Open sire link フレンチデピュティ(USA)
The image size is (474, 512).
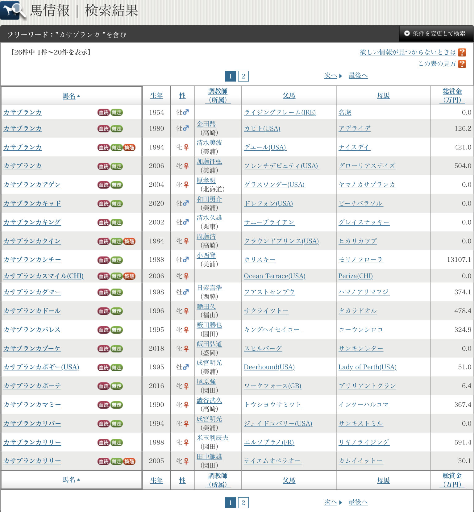tap(281, 166)
